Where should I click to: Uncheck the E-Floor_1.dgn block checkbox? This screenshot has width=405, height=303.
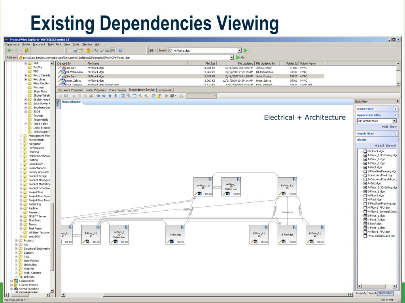pos(365,216)
